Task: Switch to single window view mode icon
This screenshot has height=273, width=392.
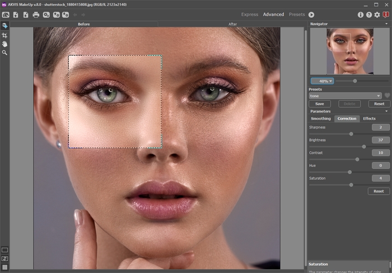Action: [x=4, y=250]
